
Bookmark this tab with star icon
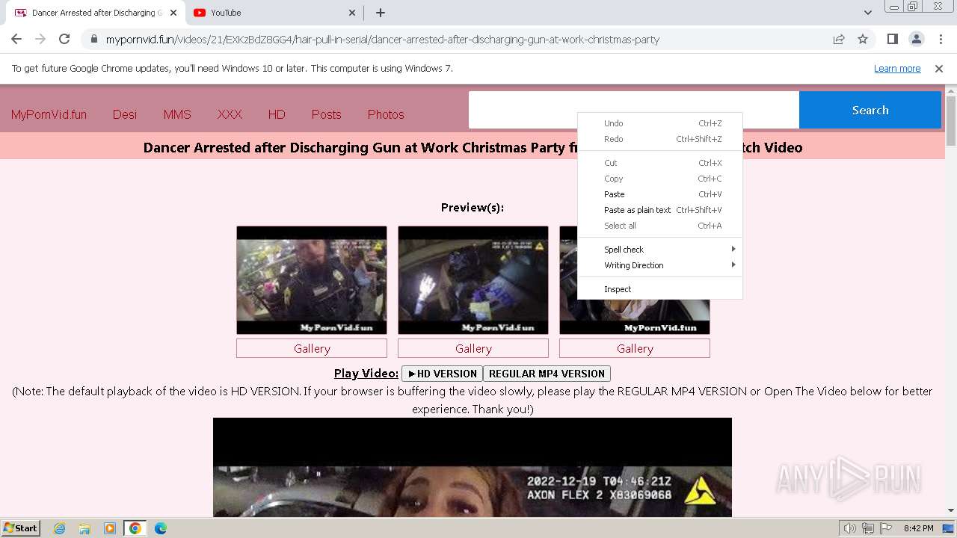coord(863,40)
